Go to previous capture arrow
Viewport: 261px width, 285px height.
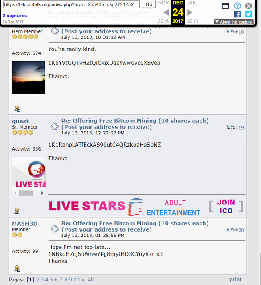(166, 12)
